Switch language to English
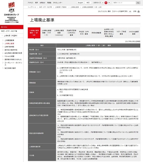 click(x=80, y=3)
